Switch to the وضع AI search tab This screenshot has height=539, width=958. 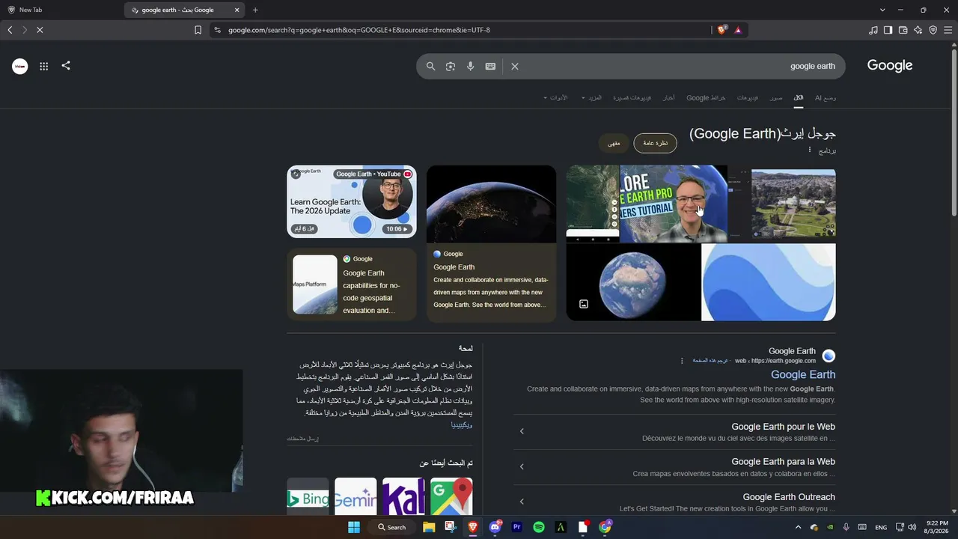click(826, 98)
